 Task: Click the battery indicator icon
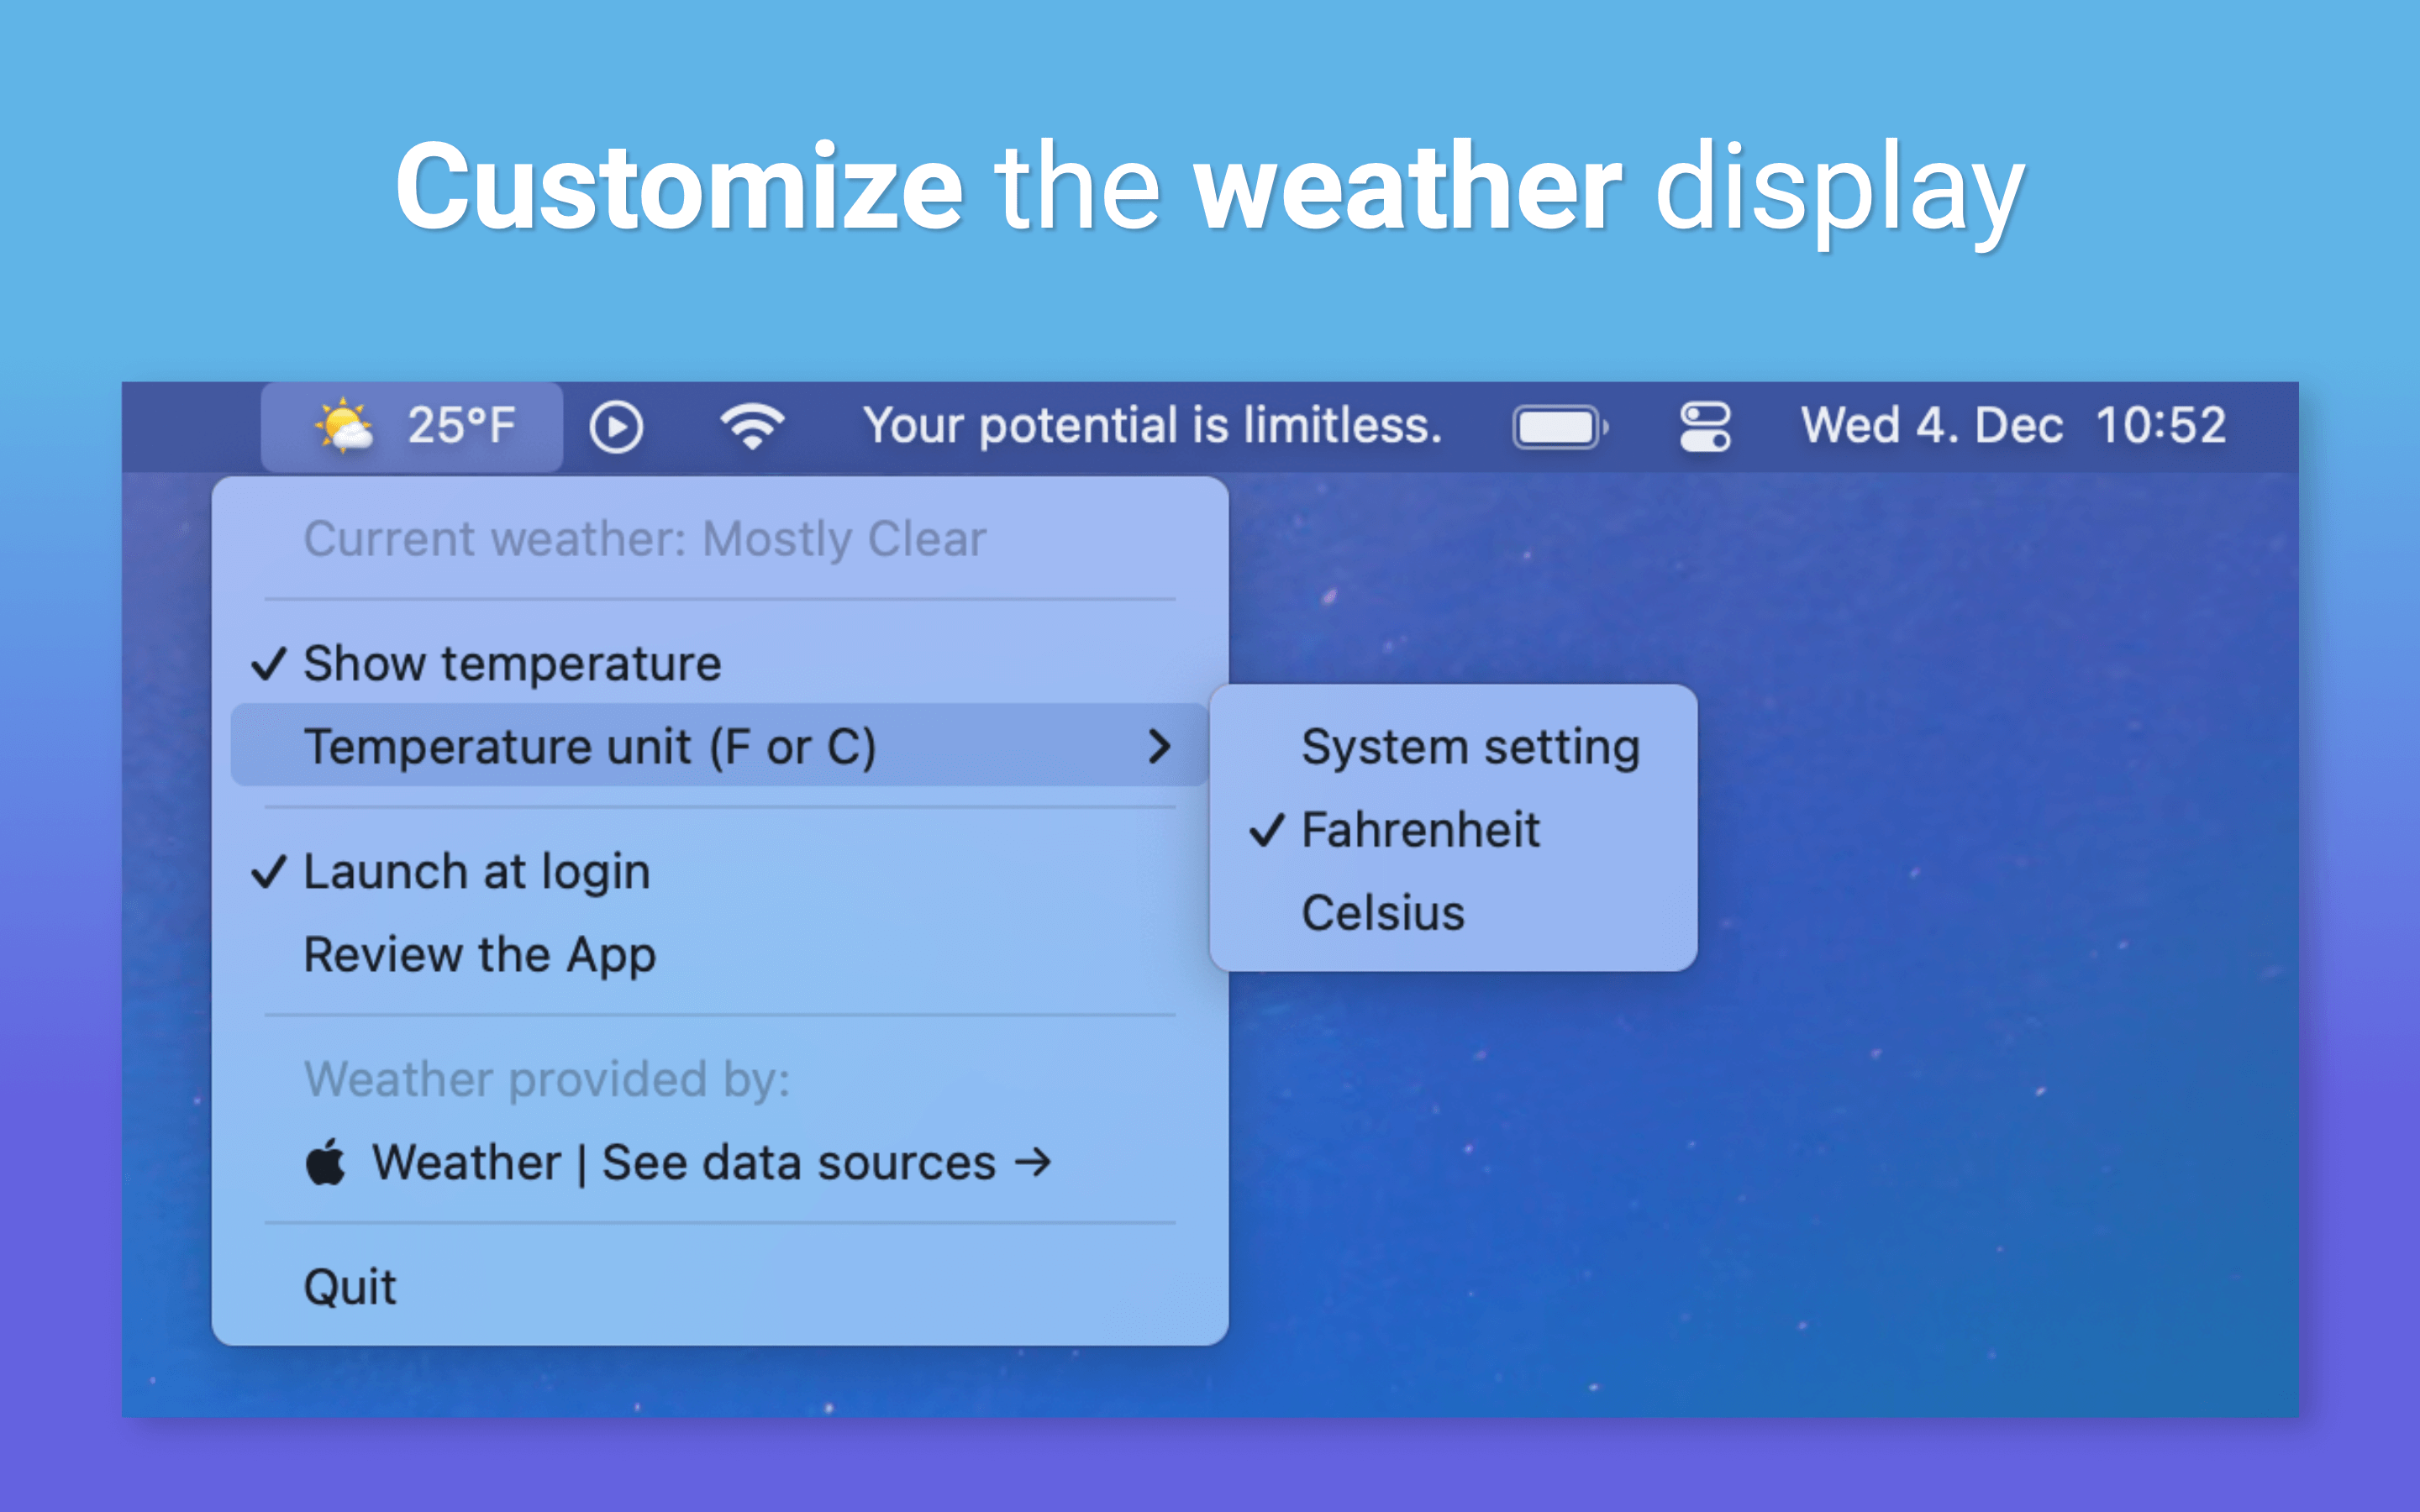pos(1559,428)
